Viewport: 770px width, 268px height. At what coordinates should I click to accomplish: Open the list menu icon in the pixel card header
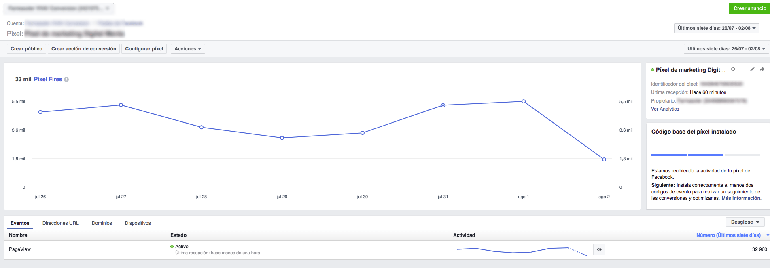[743, 69]
